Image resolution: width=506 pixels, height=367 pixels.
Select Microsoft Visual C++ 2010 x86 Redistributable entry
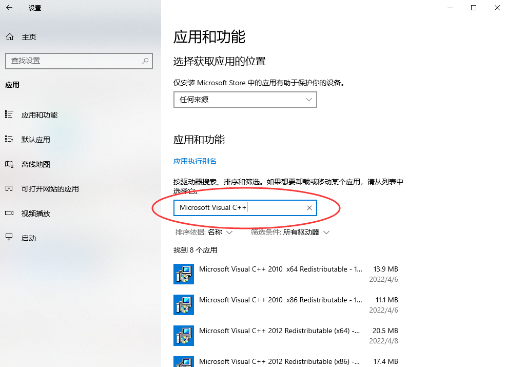[286, 305]
